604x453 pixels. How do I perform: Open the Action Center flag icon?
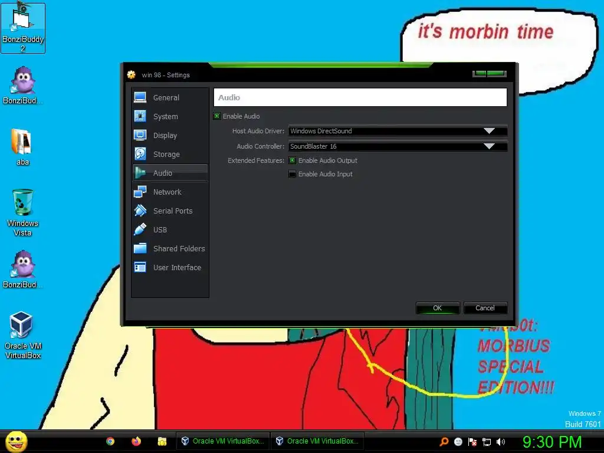coord(472,442)
